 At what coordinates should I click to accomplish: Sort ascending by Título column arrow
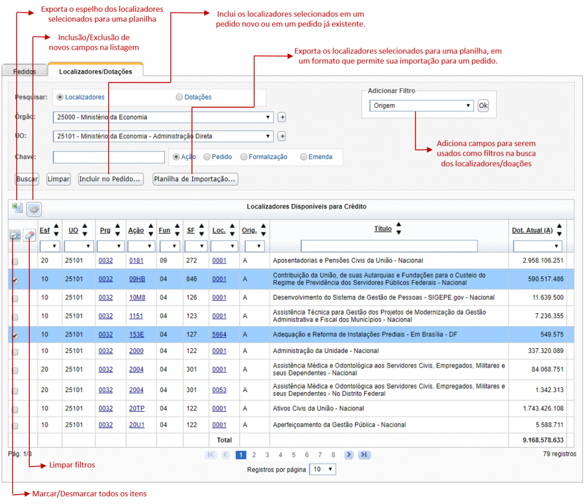pos(398,224)
